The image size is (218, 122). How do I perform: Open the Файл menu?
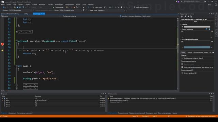tap(3, 4)
